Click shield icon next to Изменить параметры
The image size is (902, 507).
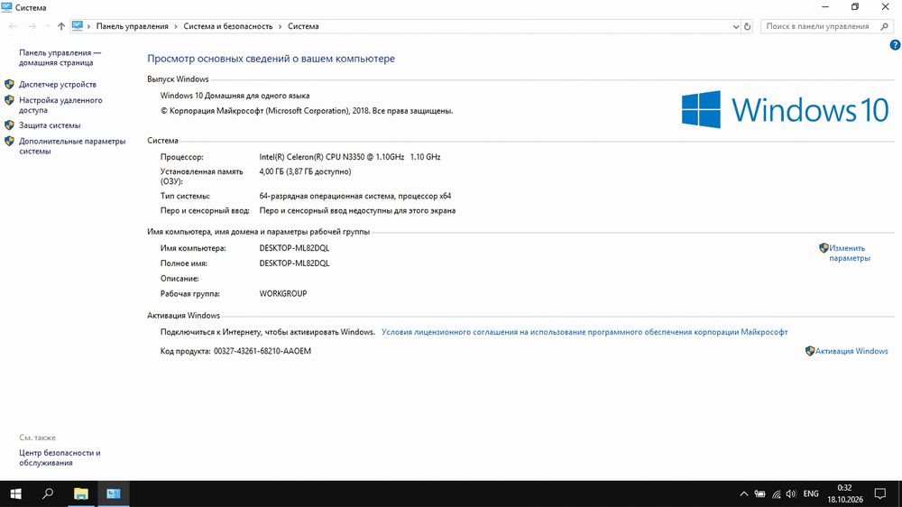point(824,248)
